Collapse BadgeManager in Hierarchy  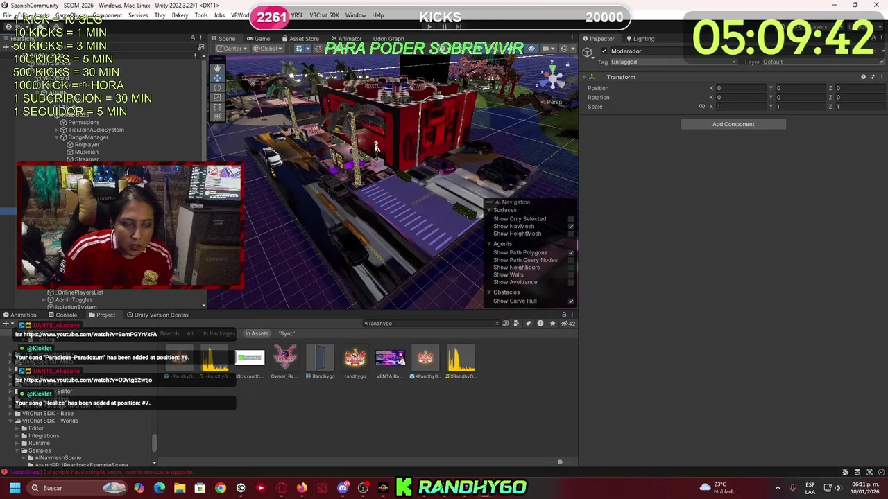coord(56,137)
